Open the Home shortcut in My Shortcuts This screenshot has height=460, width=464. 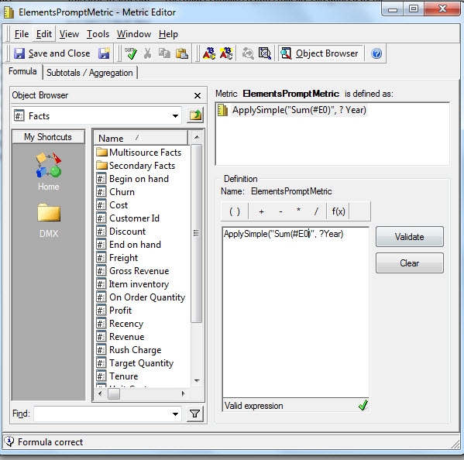pos(49,172)
